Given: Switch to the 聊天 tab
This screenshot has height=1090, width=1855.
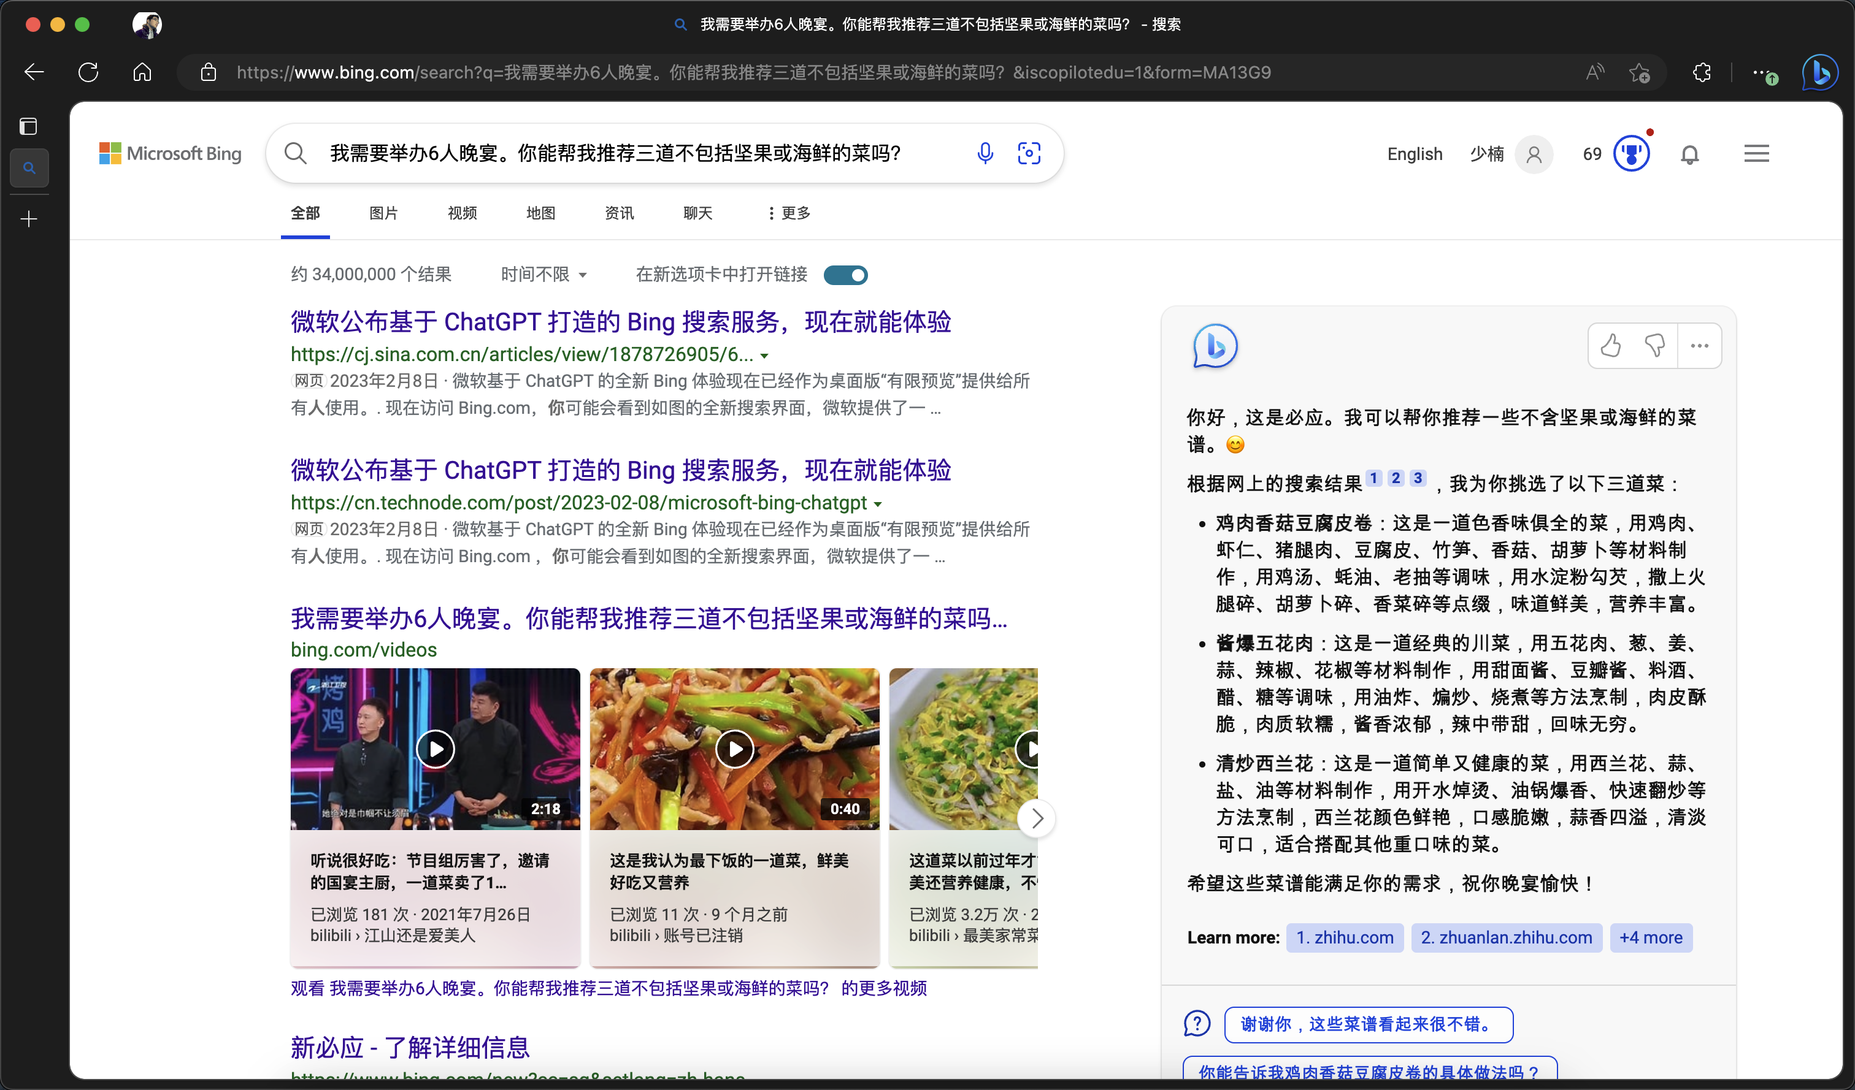Looking at the screenshot, I should [698, 213].
